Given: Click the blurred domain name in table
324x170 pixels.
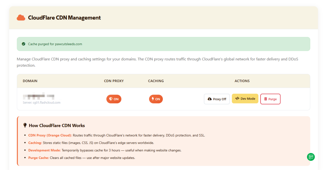Looking at the screenshot, I should point(39,96).
